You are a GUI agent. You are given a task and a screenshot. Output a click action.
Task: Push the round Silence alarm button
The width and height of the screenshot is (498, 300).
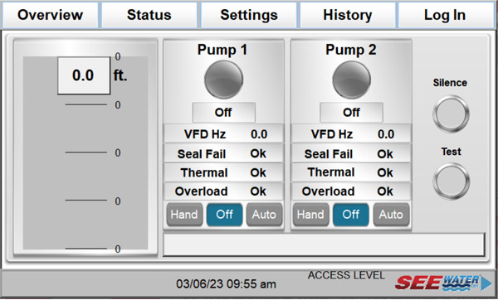coord(451,114)
